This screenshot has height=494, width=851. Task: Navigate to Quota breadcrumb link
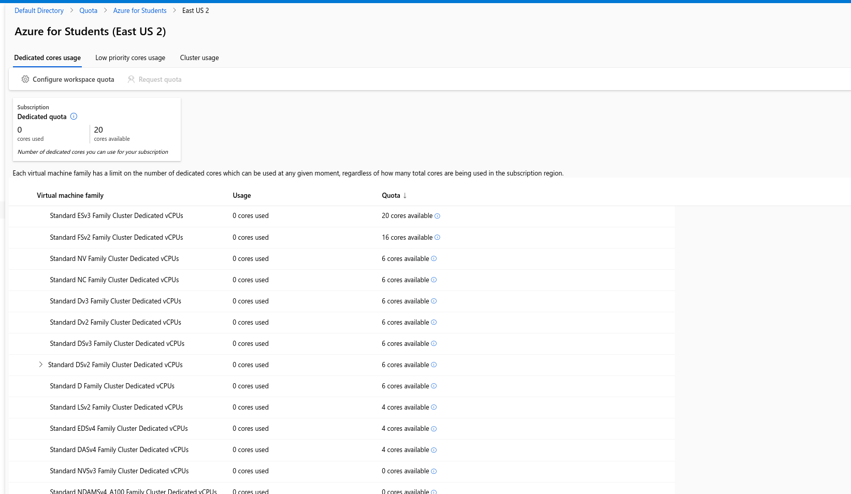coord(89,10)
